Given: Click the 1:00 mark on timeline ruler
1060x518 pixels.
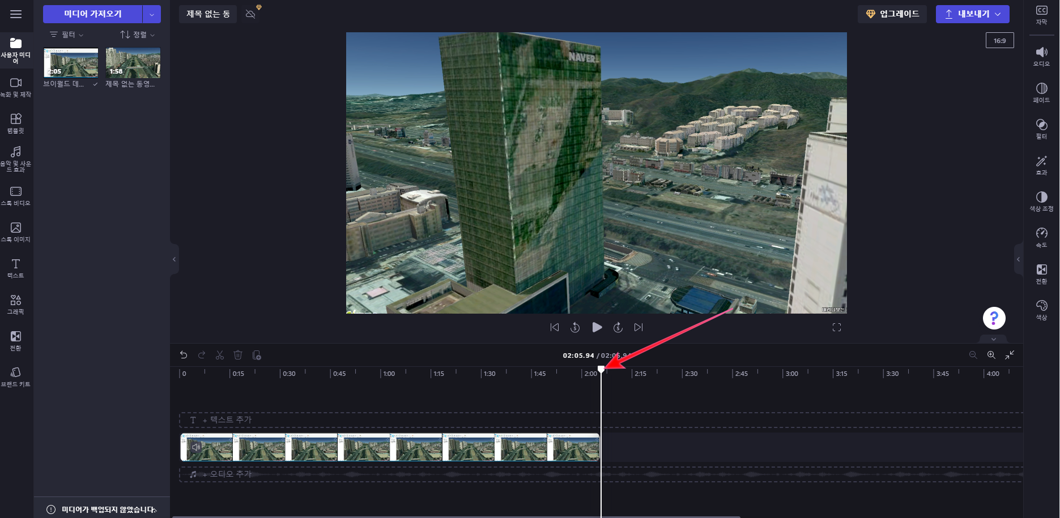Looking at the screenshot, I should pyautogui.click(x=389, y=374).
